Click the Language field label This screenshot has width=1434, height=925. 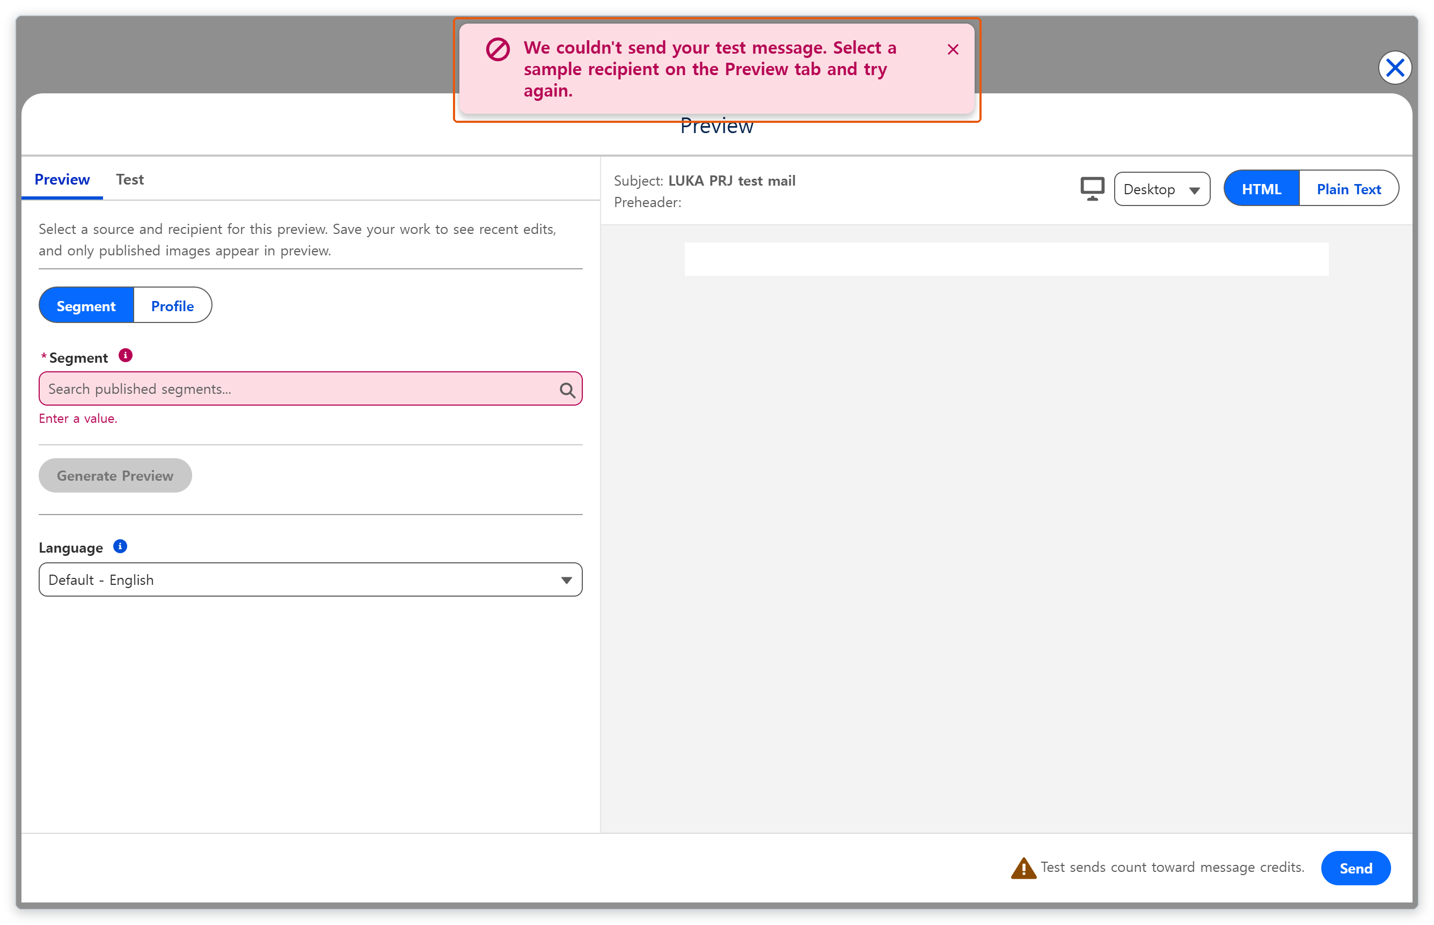coord(71,548)
